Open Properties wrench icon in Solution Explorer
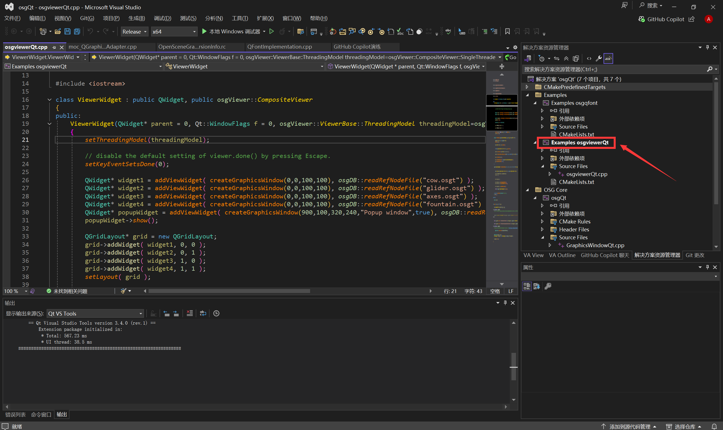Image resolution: width=723 pixels, height=430 pixels. point(598,58)
